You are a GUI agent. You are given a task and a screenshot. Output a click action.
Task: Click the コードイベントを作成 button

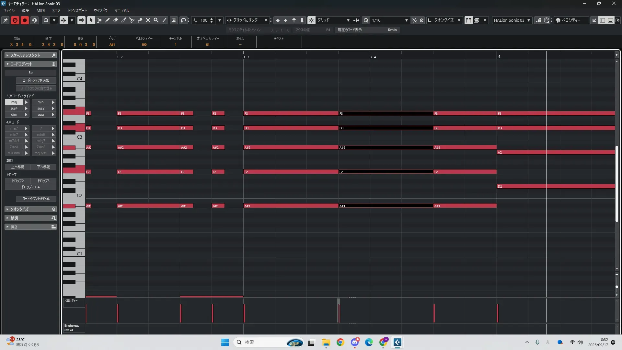36,199
